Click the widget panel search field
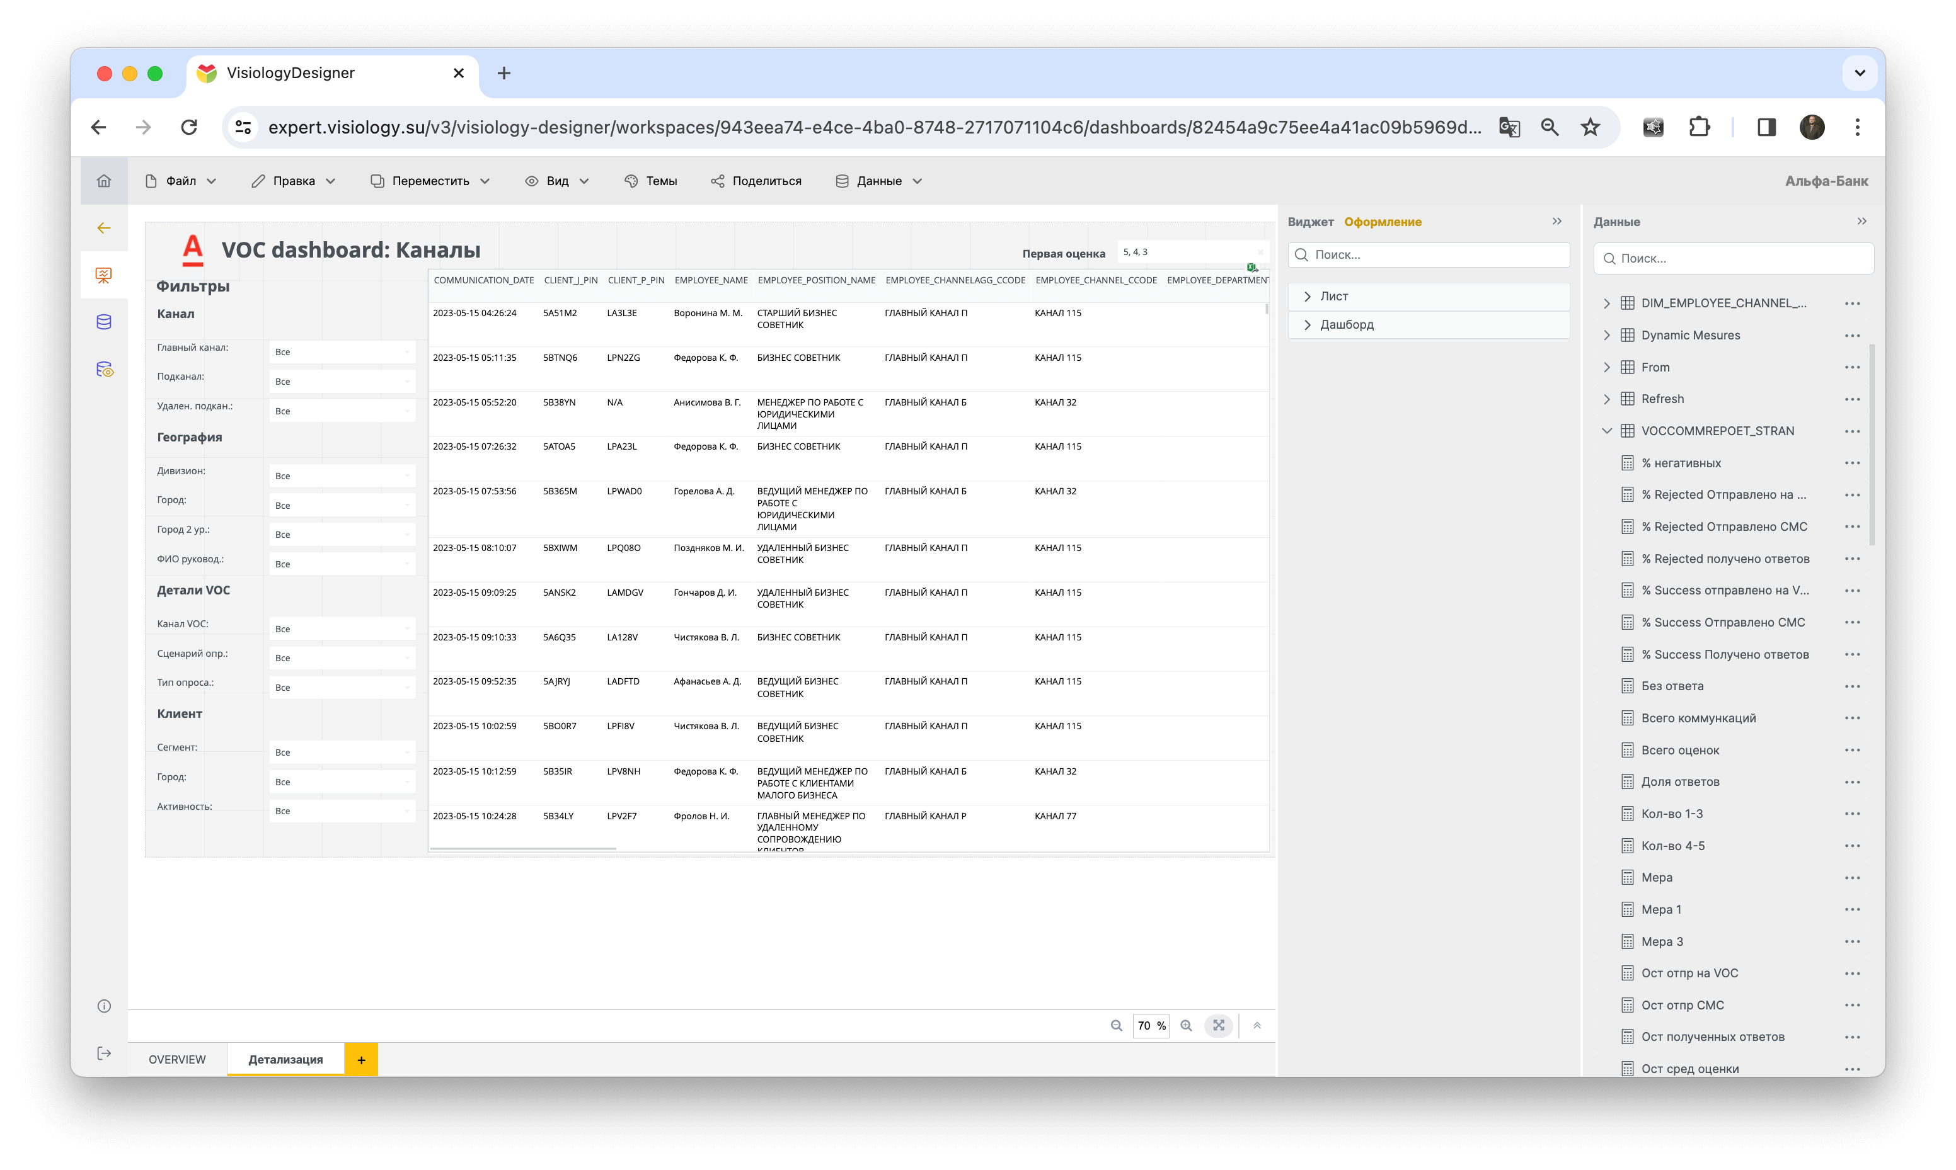The image size is (1956, 1170). 1429,254
